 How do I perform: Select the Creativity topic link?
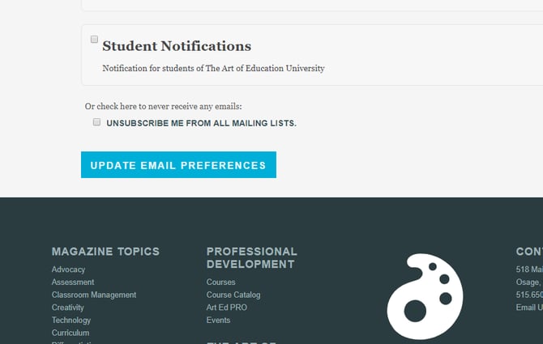pos(68,308)
